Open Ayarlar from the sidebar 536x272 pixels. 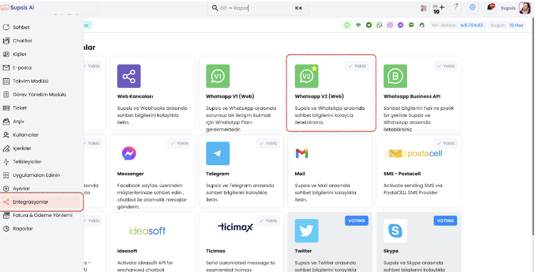coord(21,189)
